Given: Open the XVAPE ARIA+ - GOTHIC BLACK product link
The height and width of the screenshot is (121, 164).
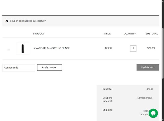Looking at the screenshot, I should [x=52, y=48].
